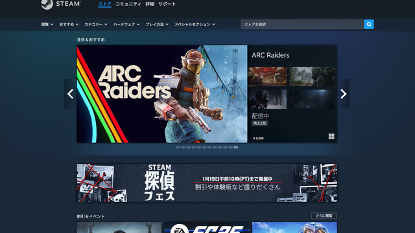View the dark night screenshot thumbnail

click(x=311, y=99)
